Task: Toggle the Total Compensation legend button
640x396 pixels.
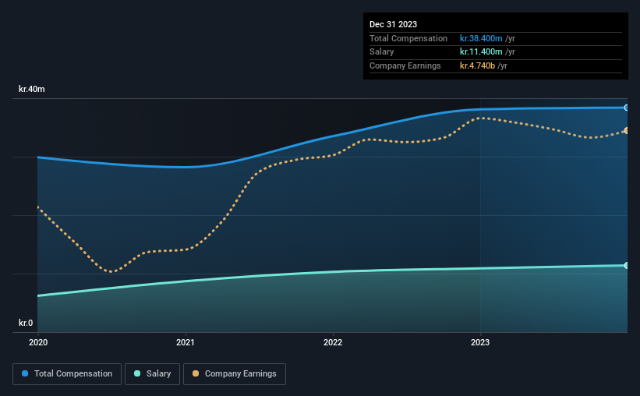Action: coord(67,374)
